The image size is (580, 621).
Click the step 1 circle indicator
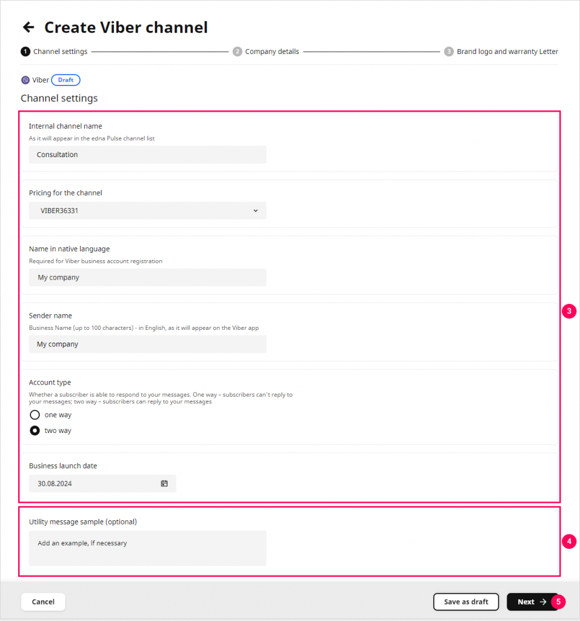[25, 52]
